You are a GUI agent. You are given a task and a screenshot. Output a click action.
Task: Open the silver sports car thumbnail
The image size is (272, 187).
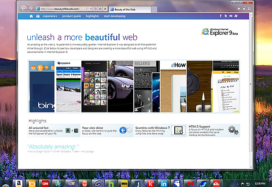click(121, 86)
